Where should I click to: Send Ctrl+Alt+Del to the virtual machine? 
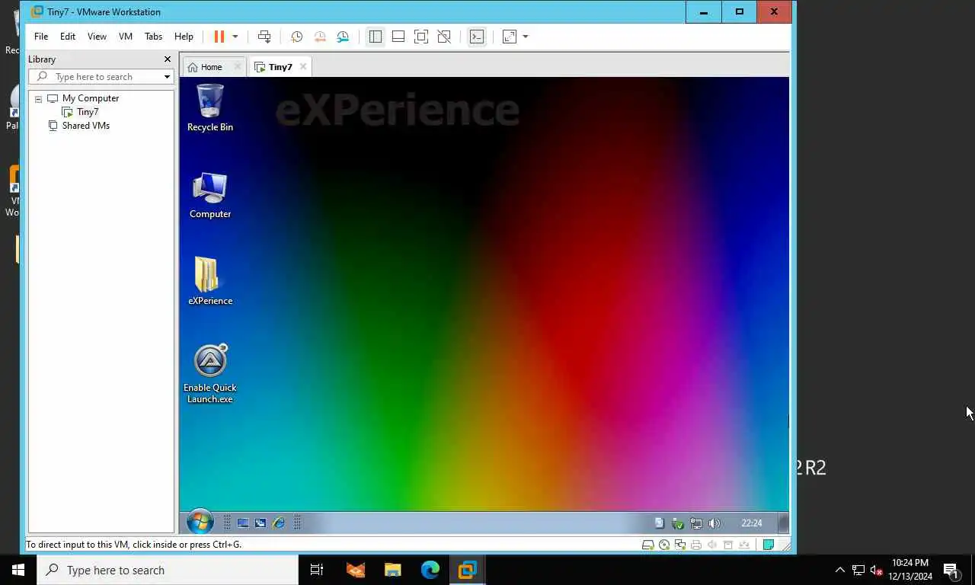pos(264,37)
